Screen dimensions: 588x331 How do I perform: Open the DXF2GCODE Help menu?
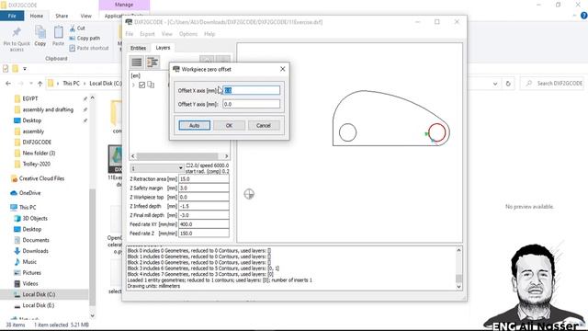209,34
